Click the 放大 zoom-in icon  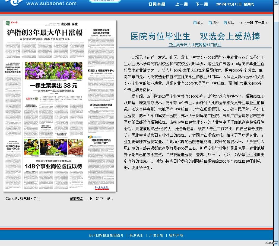click(x=195, y=23)
